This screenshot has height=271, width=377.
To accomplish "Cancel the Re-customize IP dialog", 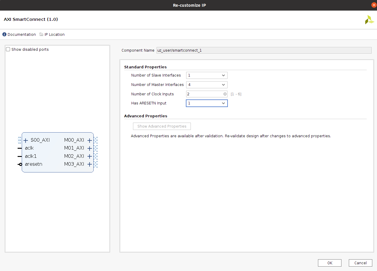I will tap(360, 263).
